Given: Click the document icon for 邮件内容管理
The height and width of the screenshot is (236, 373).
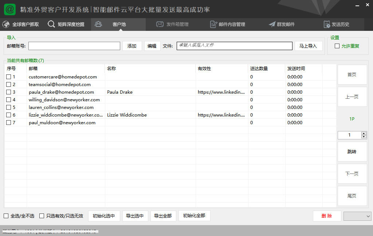Looking at the screenshot, I should tap(213, 24).
